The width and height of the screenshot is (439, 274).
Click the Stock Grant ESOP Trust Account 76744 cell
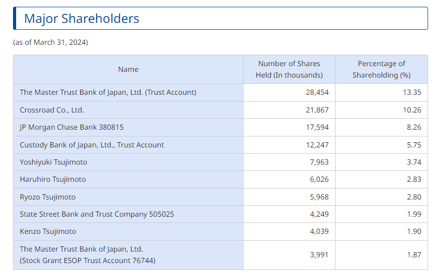click(128, 255)
